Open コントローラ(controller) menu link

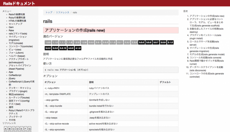tap(21, 46)
